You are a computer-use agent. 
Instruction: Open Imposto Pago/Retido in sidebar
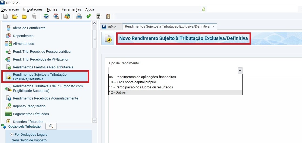(x=29, y=106)
